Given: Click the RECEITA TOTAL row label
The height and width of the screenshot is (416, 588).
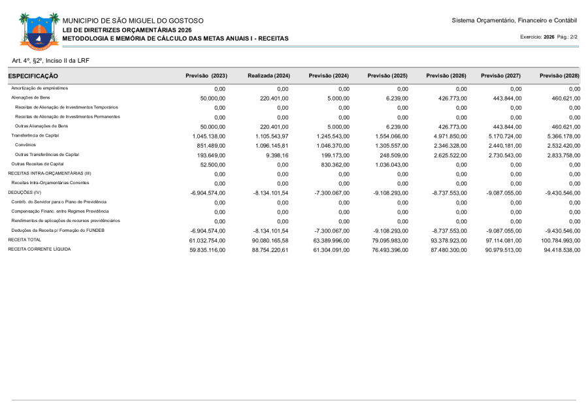Looking at the screenshot, I should [24, 240].
